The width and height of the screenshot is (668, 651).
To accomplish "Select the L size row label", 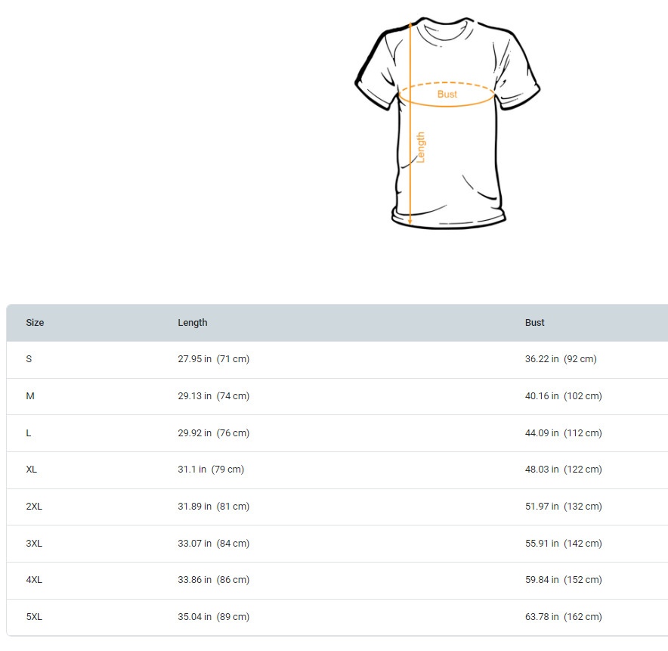I will coord(29,433).
